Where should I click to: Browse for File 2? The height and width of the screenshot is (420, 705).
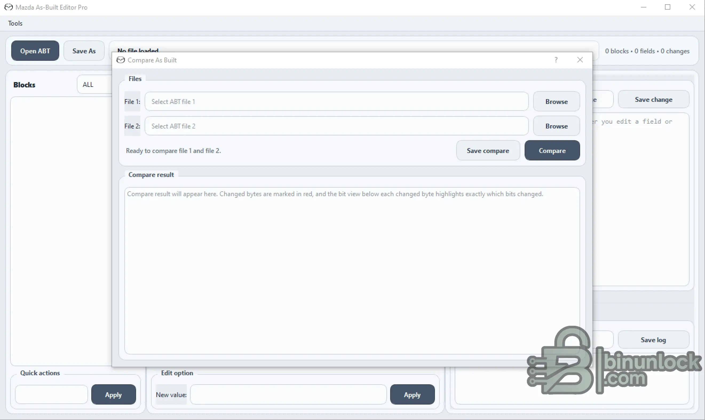click(557, 126)
